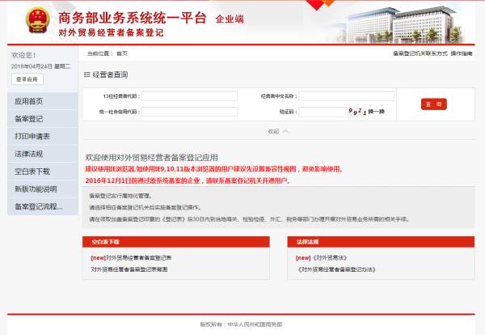Open 备案登记 in sidebar

point(43,119)
